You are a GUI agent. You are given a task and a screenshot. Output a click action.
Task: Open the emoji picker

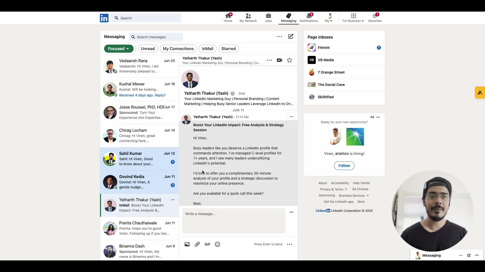tap(217, 244)
